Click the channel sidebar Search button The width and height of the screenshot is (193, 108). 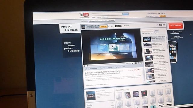[156, 30]
